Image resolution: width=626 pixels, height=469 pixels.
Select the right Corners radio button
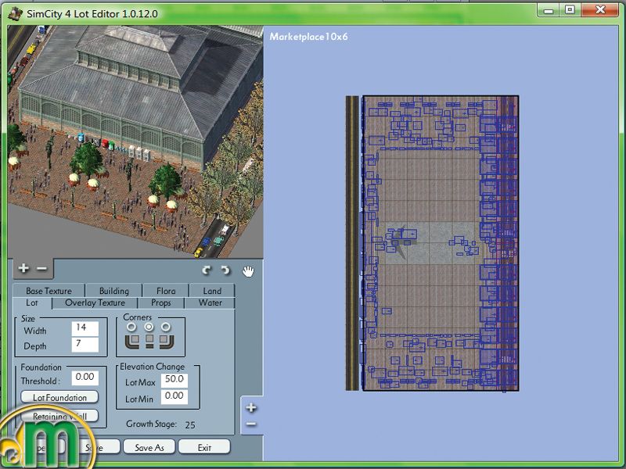(x=166, y=328)
